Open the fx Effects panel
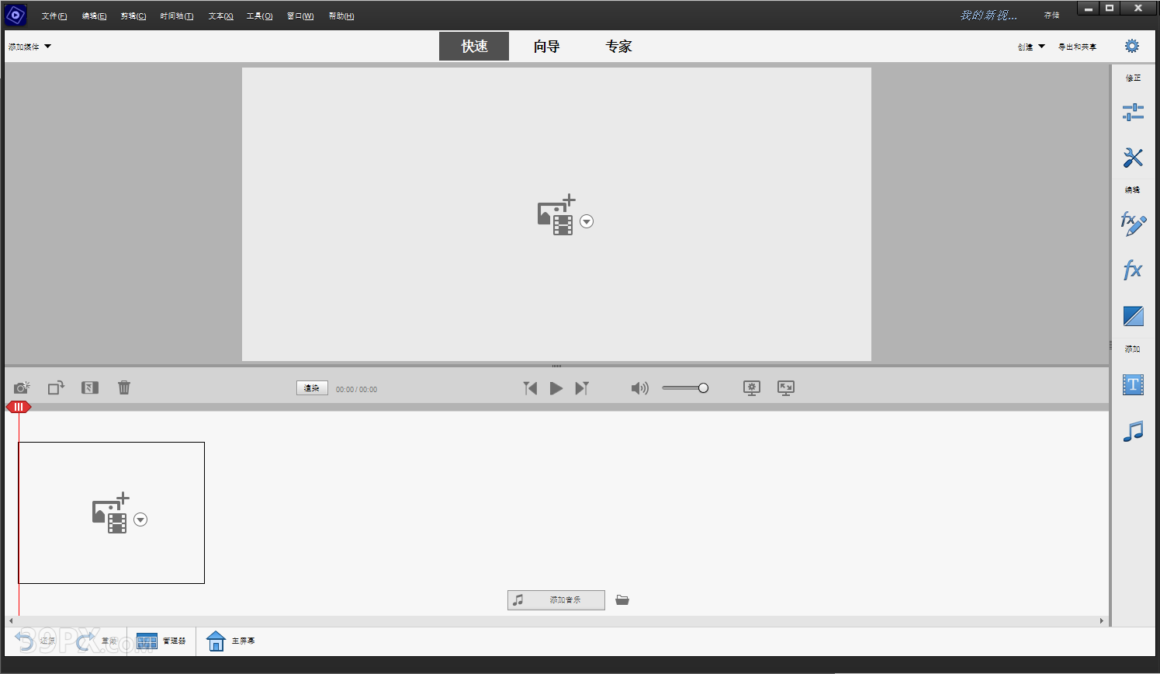Image resolution: width=1160 pixels, height=674 pixels. click(x=1133, y=270)
